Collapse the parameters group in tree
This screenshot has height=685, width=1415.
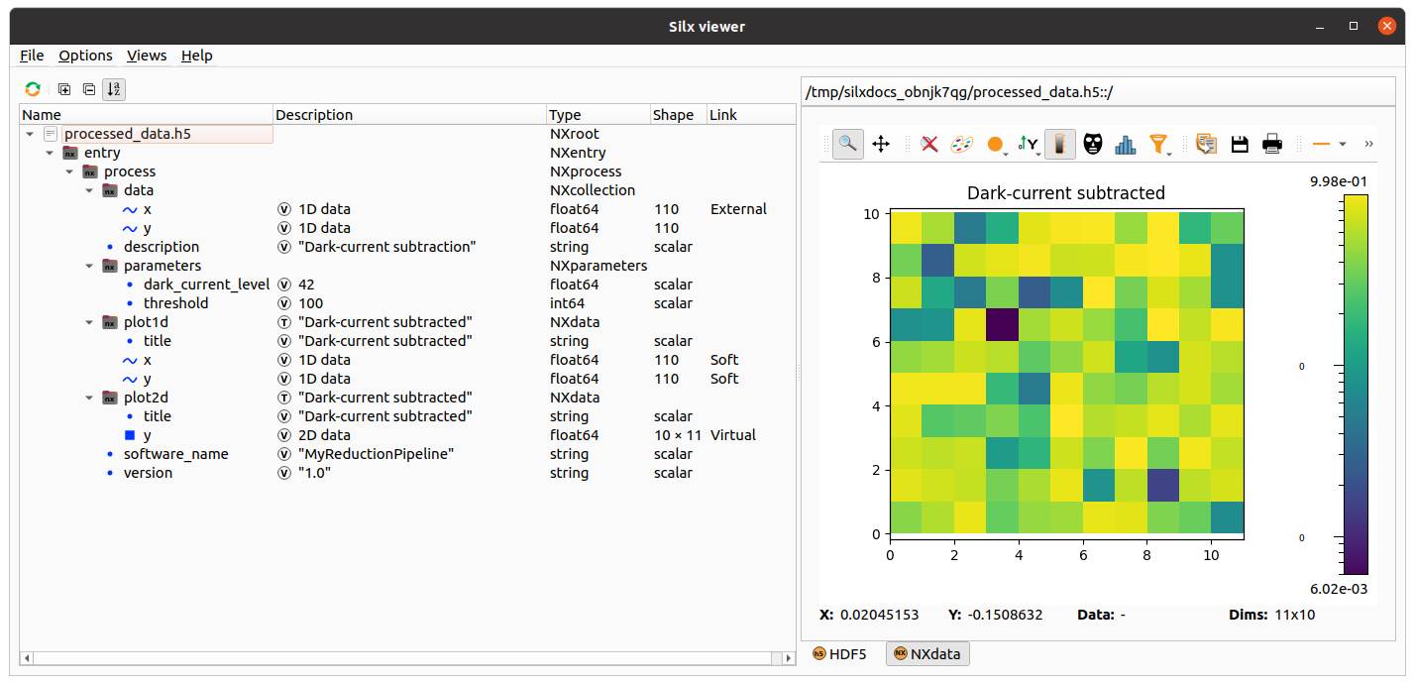(88, 266)
